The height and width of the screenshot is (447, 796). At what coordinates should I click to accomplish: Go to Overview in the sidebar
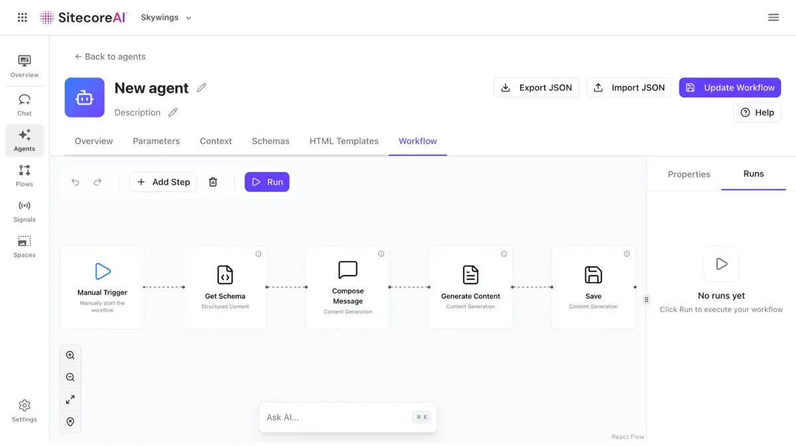[25, 67]
